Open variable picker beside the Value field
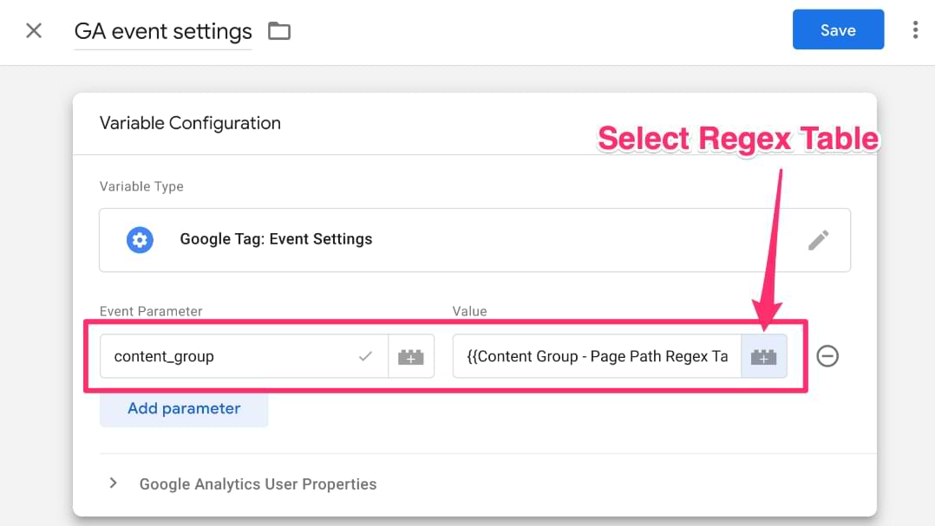The height and width of the screenshot is (526, 935). pyautogui.click(x=764, y=356)
